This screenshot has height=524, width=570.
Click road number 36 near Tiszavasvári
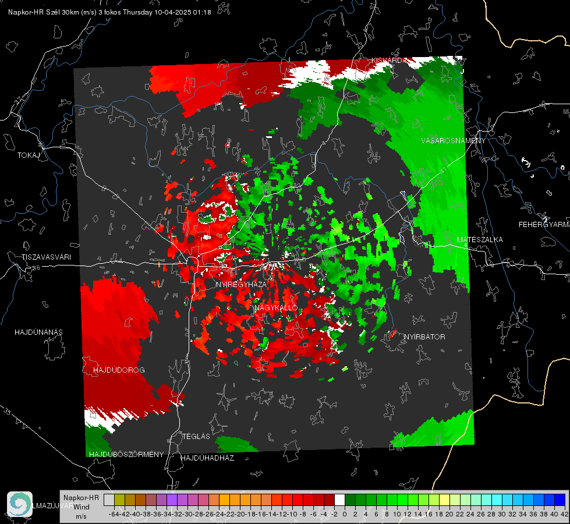point(36,267)
